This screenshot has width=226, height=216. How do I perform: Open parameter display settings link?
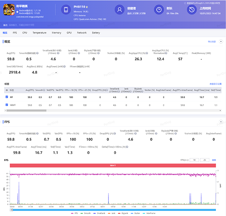click(215, 84)
